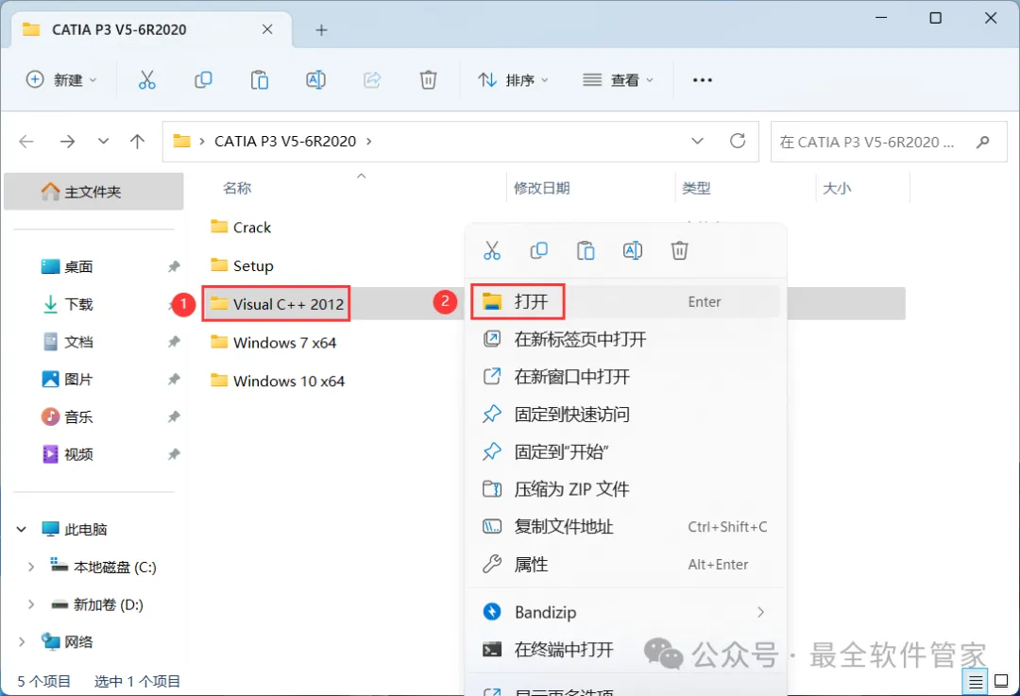The image size is (1020, 696).
Task: Go forward with the right arrow button
Action: (x=67, y=141)
